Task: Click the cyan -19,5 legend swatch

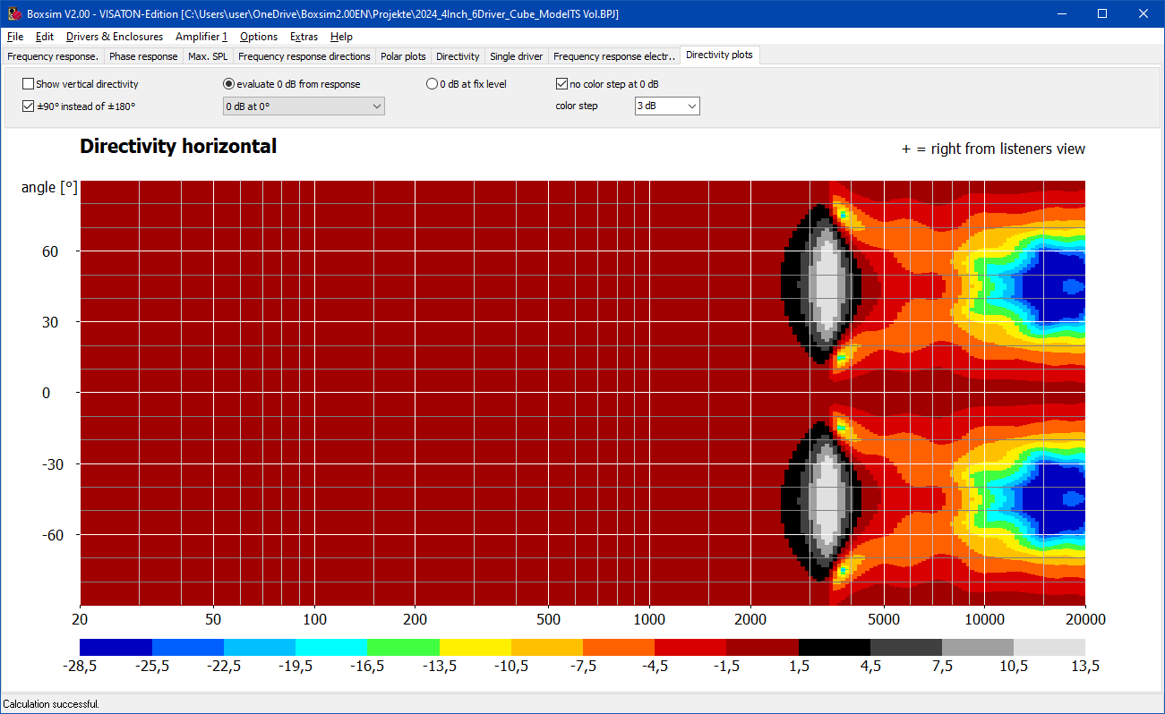Action: tap(331, 647)
